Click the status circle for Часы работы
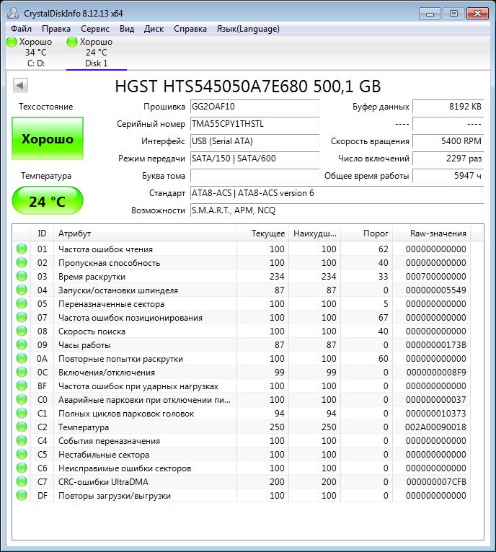The width and height of the screenshot is (496, 552). click(22, 344)
